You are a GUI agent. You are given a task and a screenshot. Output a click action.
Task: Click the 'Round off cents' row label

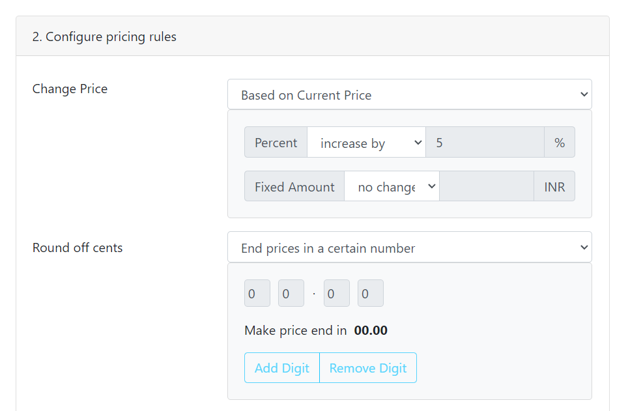point(78,248)
